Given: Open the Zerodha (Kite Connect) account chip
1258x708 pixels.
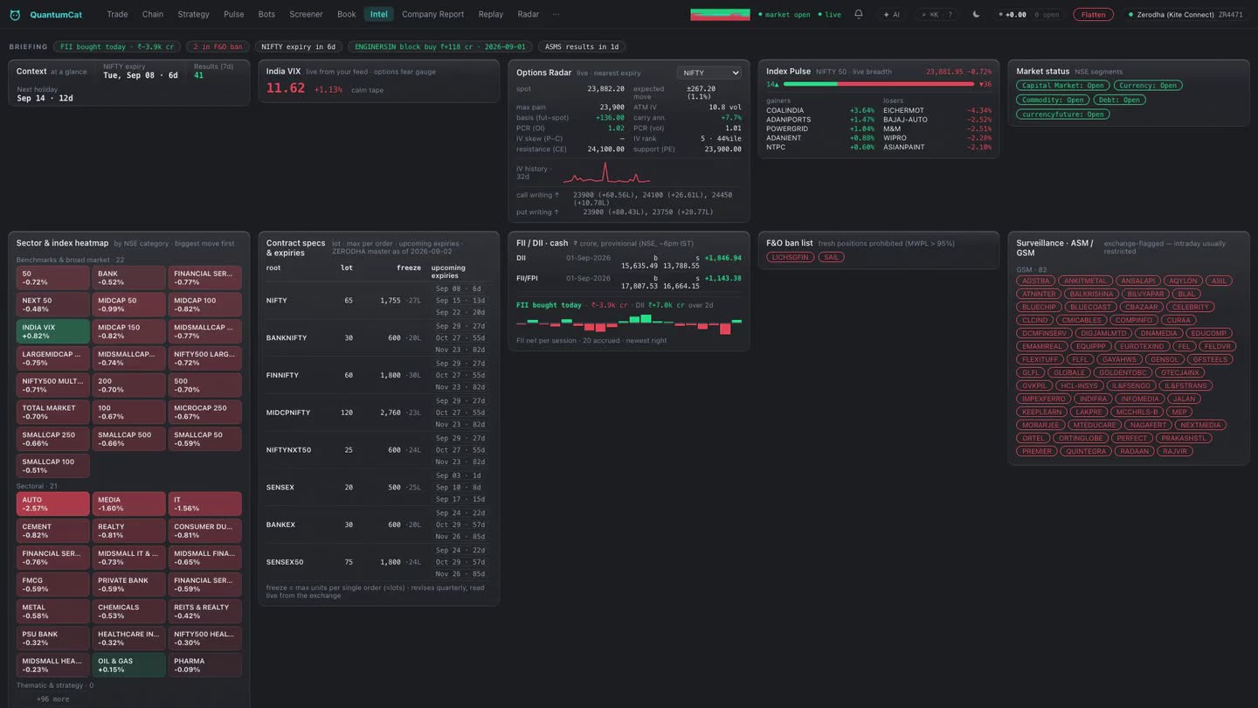Looking at the screenshot, I should 1185,15.
